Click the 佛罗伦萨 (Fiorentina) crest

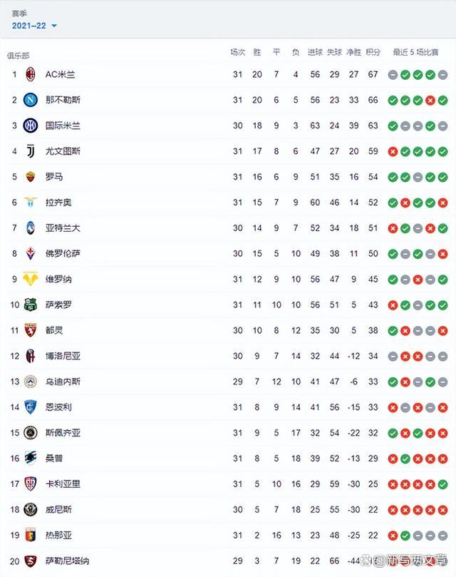[31, 253]
